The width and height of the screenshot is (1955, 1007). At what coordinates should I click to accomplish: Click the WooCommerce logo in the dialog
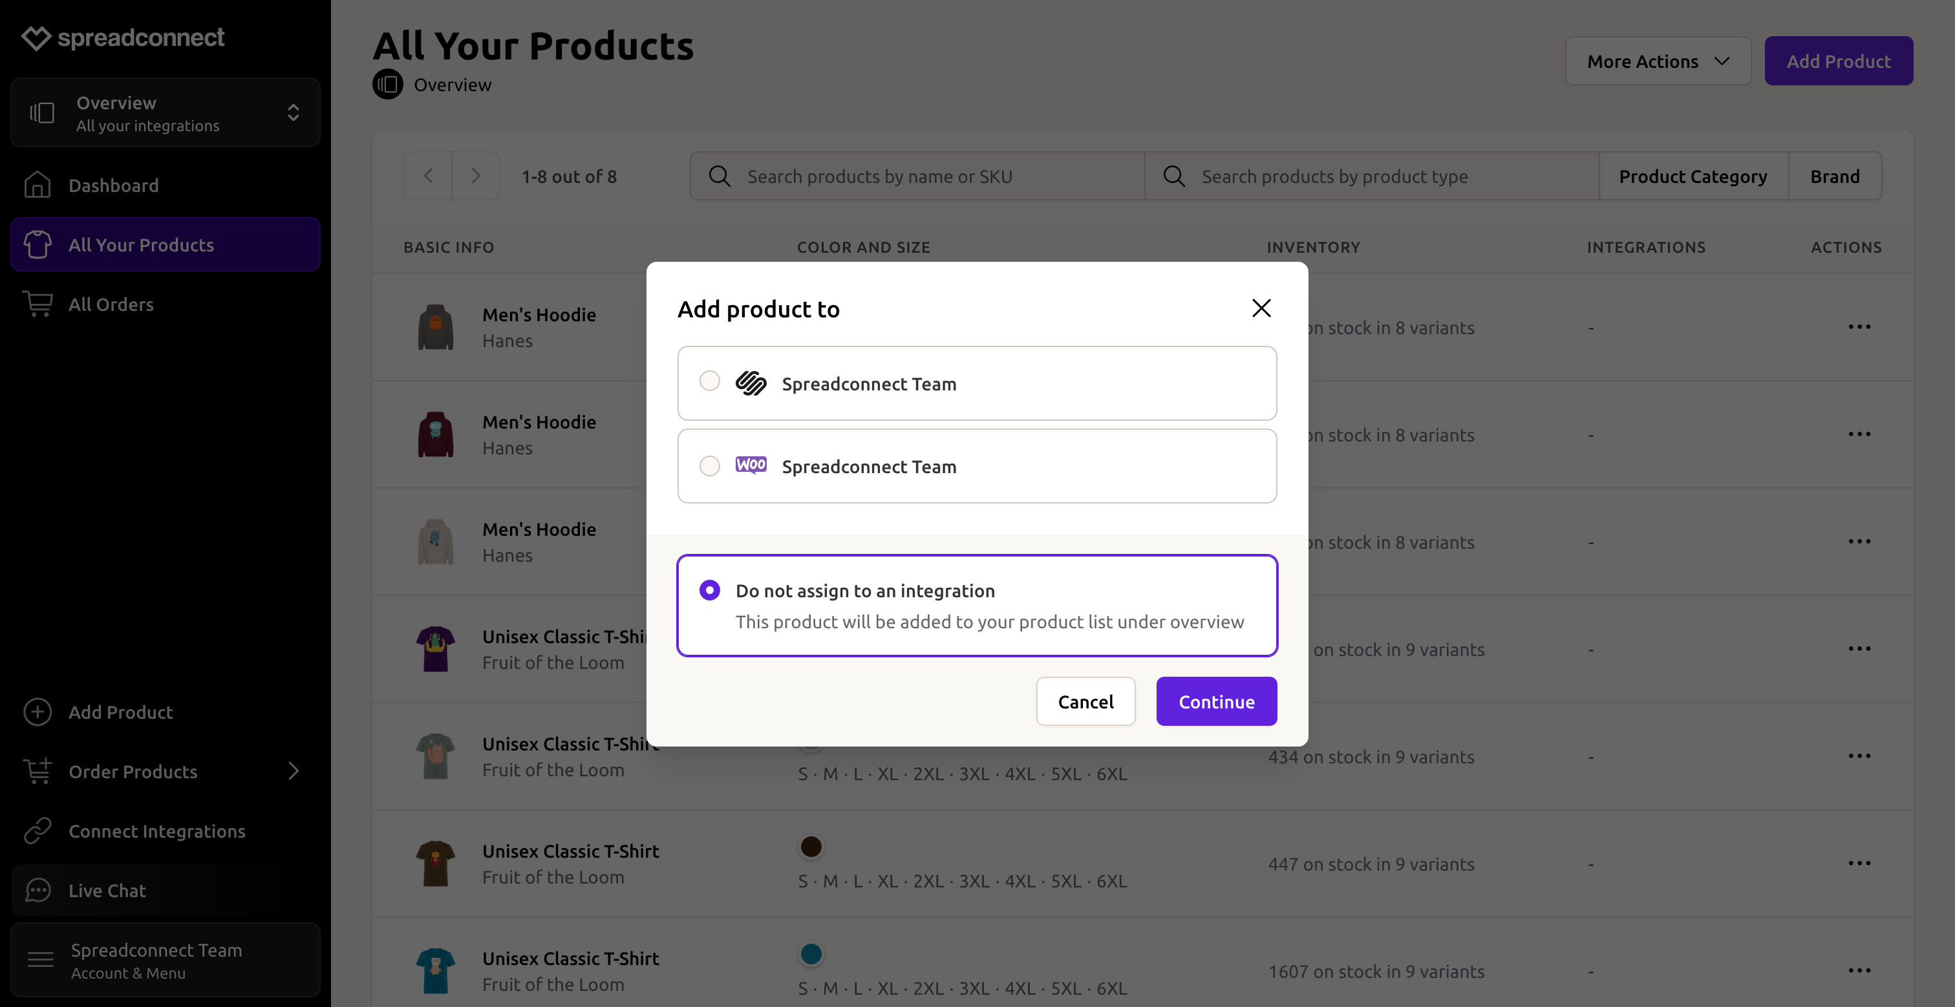(751, 465)
